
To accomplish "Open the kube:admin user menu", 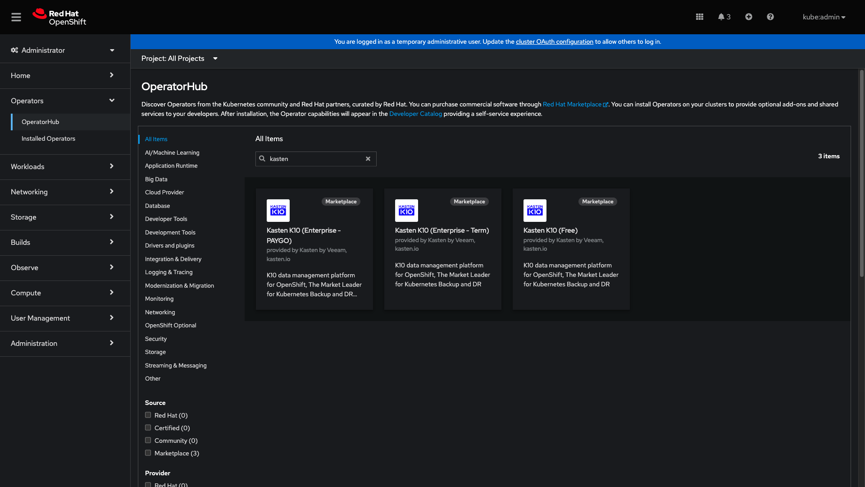I will [x=824, y=17].
